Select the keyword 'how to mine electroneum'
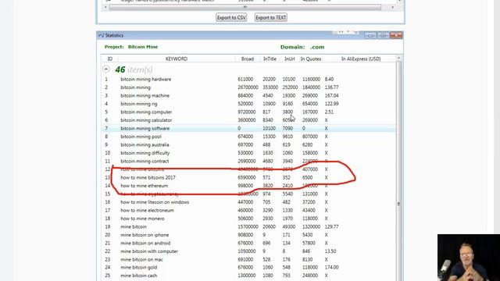Screen dimensions: 500x281 (148, 210)
